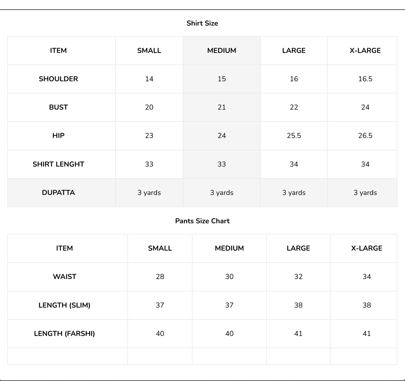405x381 pixels.
Task: Select the large waist value 32
Action: 298,277
